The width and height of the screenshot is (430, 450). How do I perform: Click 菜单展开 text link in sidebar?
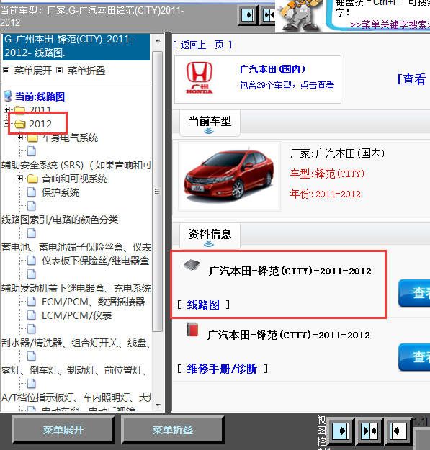[x=33, y=71]
